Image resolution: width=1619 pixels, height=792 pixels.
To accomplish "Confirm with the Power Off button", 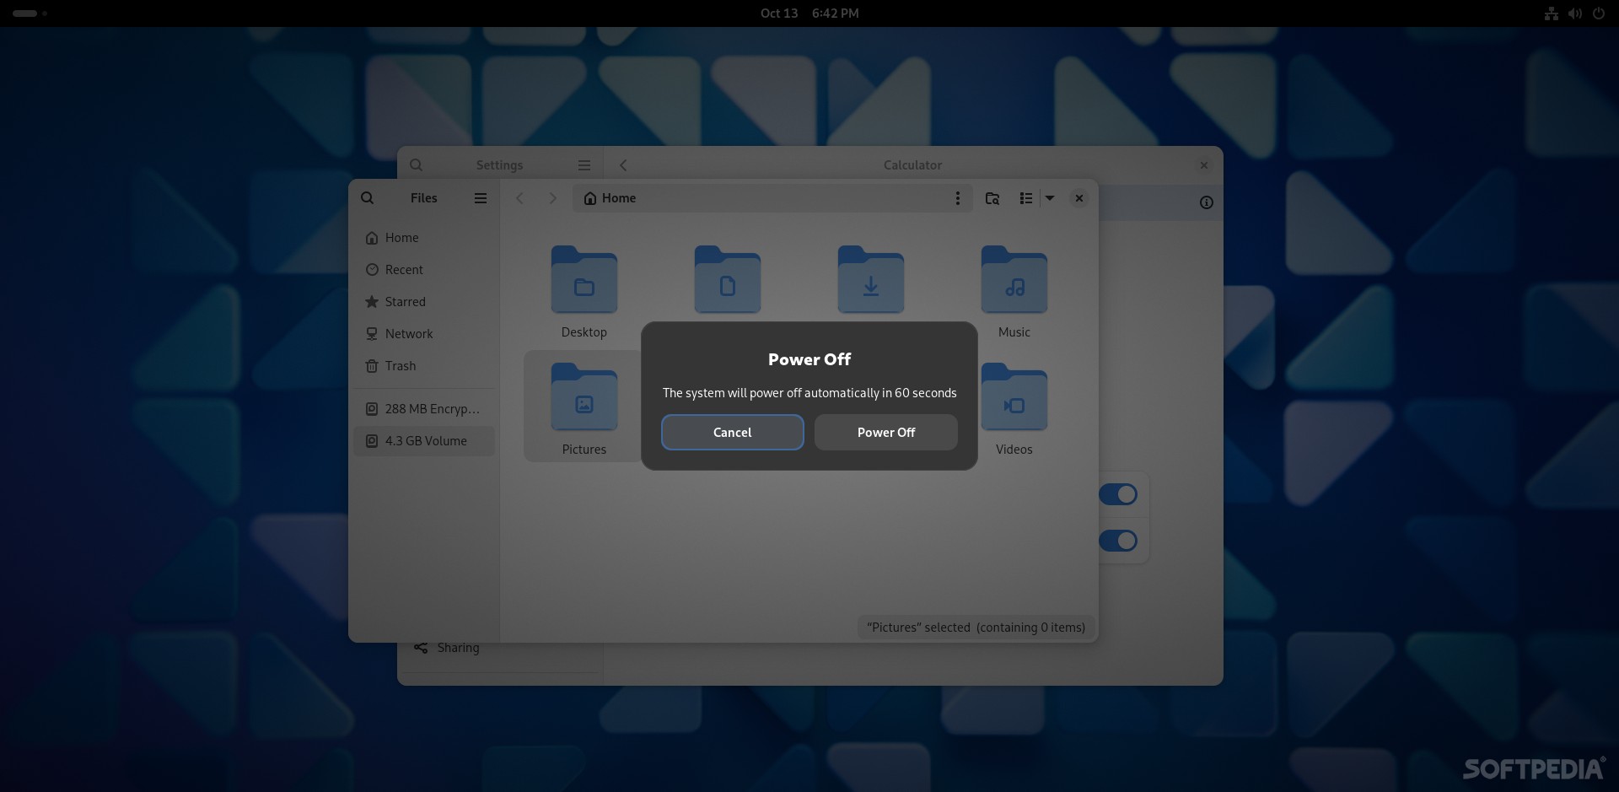I will [885, 432].
